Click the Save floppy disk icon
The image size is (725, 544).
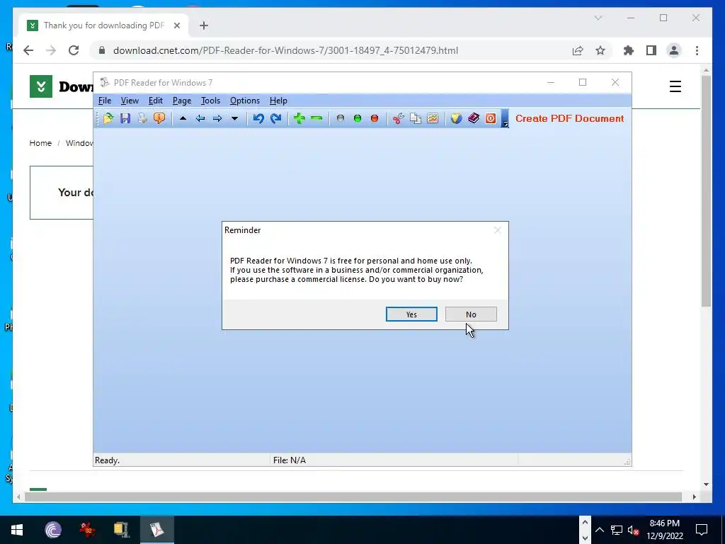(x=125, y=118)
